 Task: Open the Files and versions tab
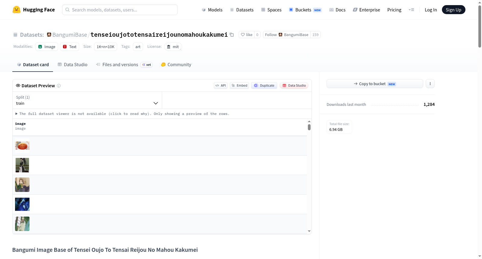pyautogui.click(x=124, y=64)
